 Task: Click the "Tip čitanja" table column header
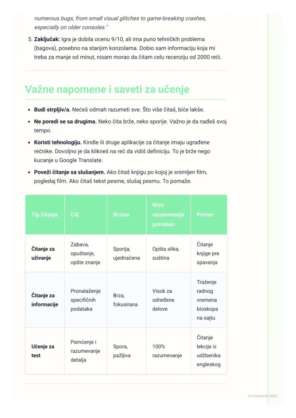(x=45, y=215)
